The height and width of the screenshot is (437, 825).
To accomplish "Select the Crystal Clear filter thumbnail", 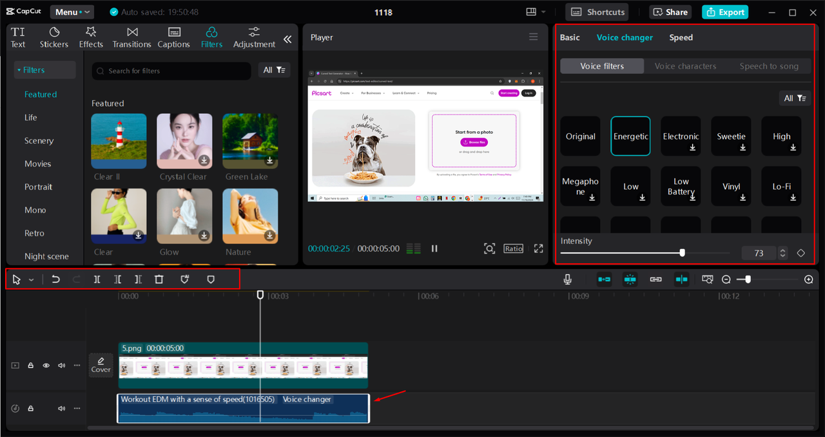I will pyautogui.click(x=184, y=141).
